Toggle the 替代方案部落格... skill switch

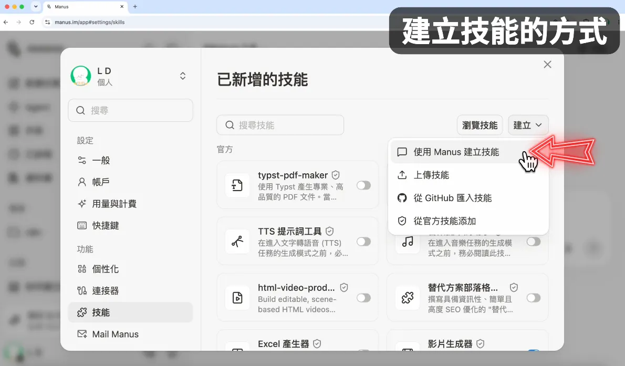tap(533, 298)
